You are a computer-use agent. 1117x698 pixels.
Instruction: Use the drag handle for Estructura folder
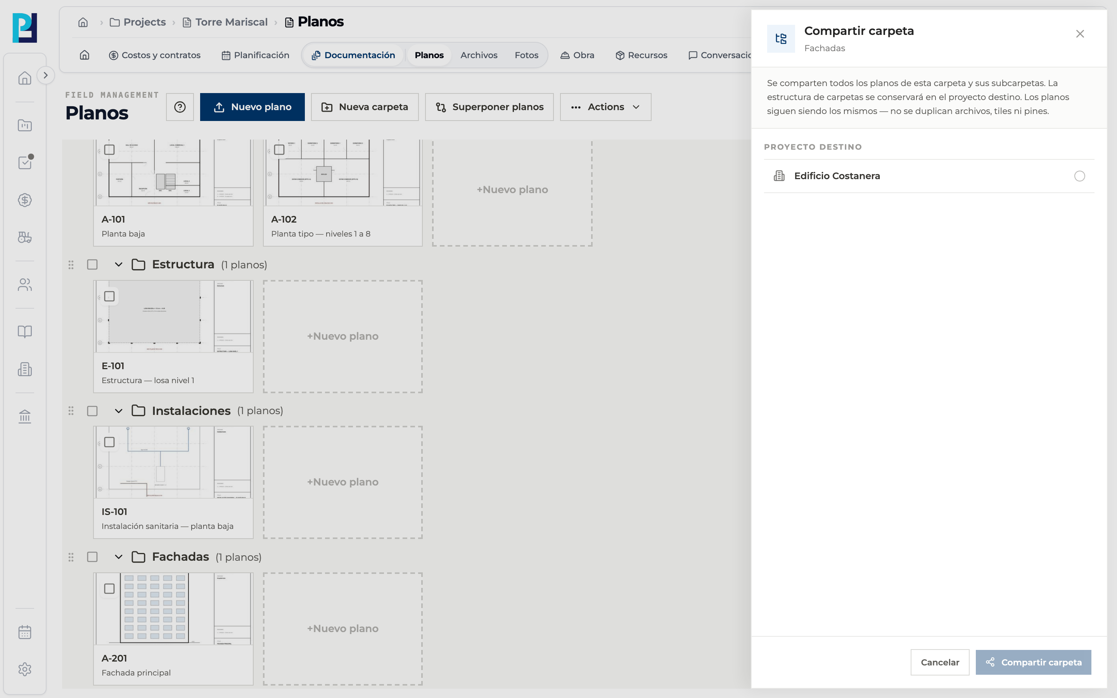click(71, 265)
